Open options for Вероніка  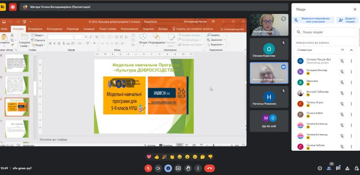pos(351,82)
